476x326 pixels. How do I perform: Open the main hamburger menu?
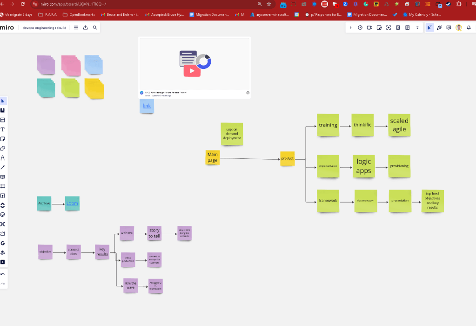tap(76, 27)
